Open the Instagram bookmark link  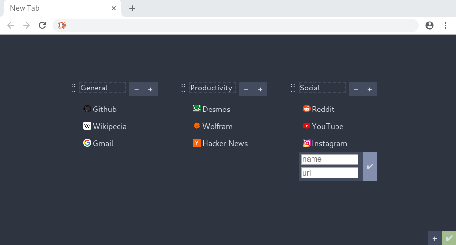click(x=325, y=143)
